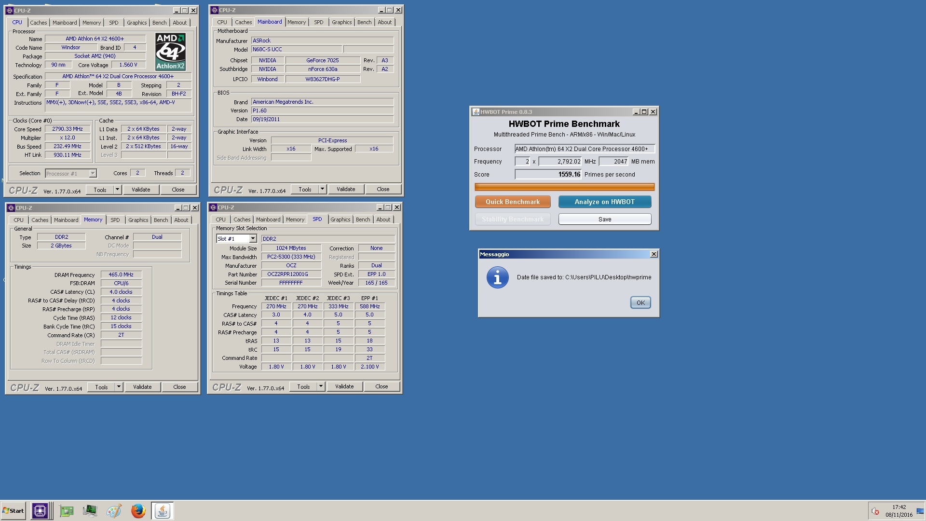
Task: Click the FSB:DRAM value CPU/6
Action: coord(121,283)
